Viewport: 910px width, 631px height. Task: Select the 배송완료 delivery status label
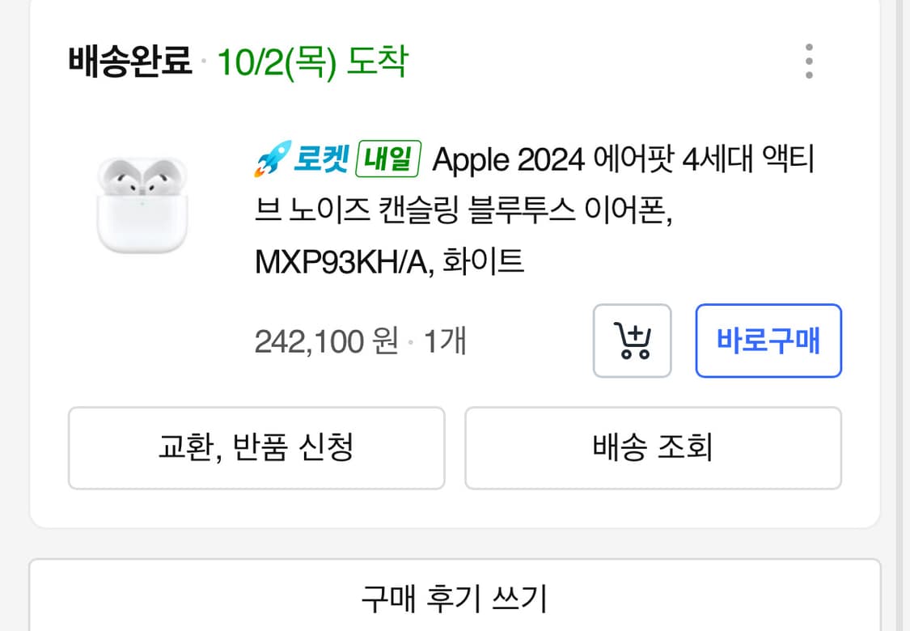pos(132,59)
